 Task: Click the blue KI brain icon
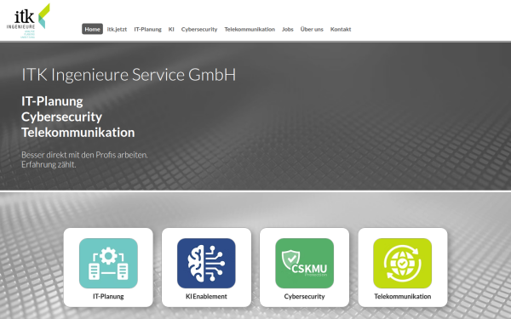coord(206,263)
